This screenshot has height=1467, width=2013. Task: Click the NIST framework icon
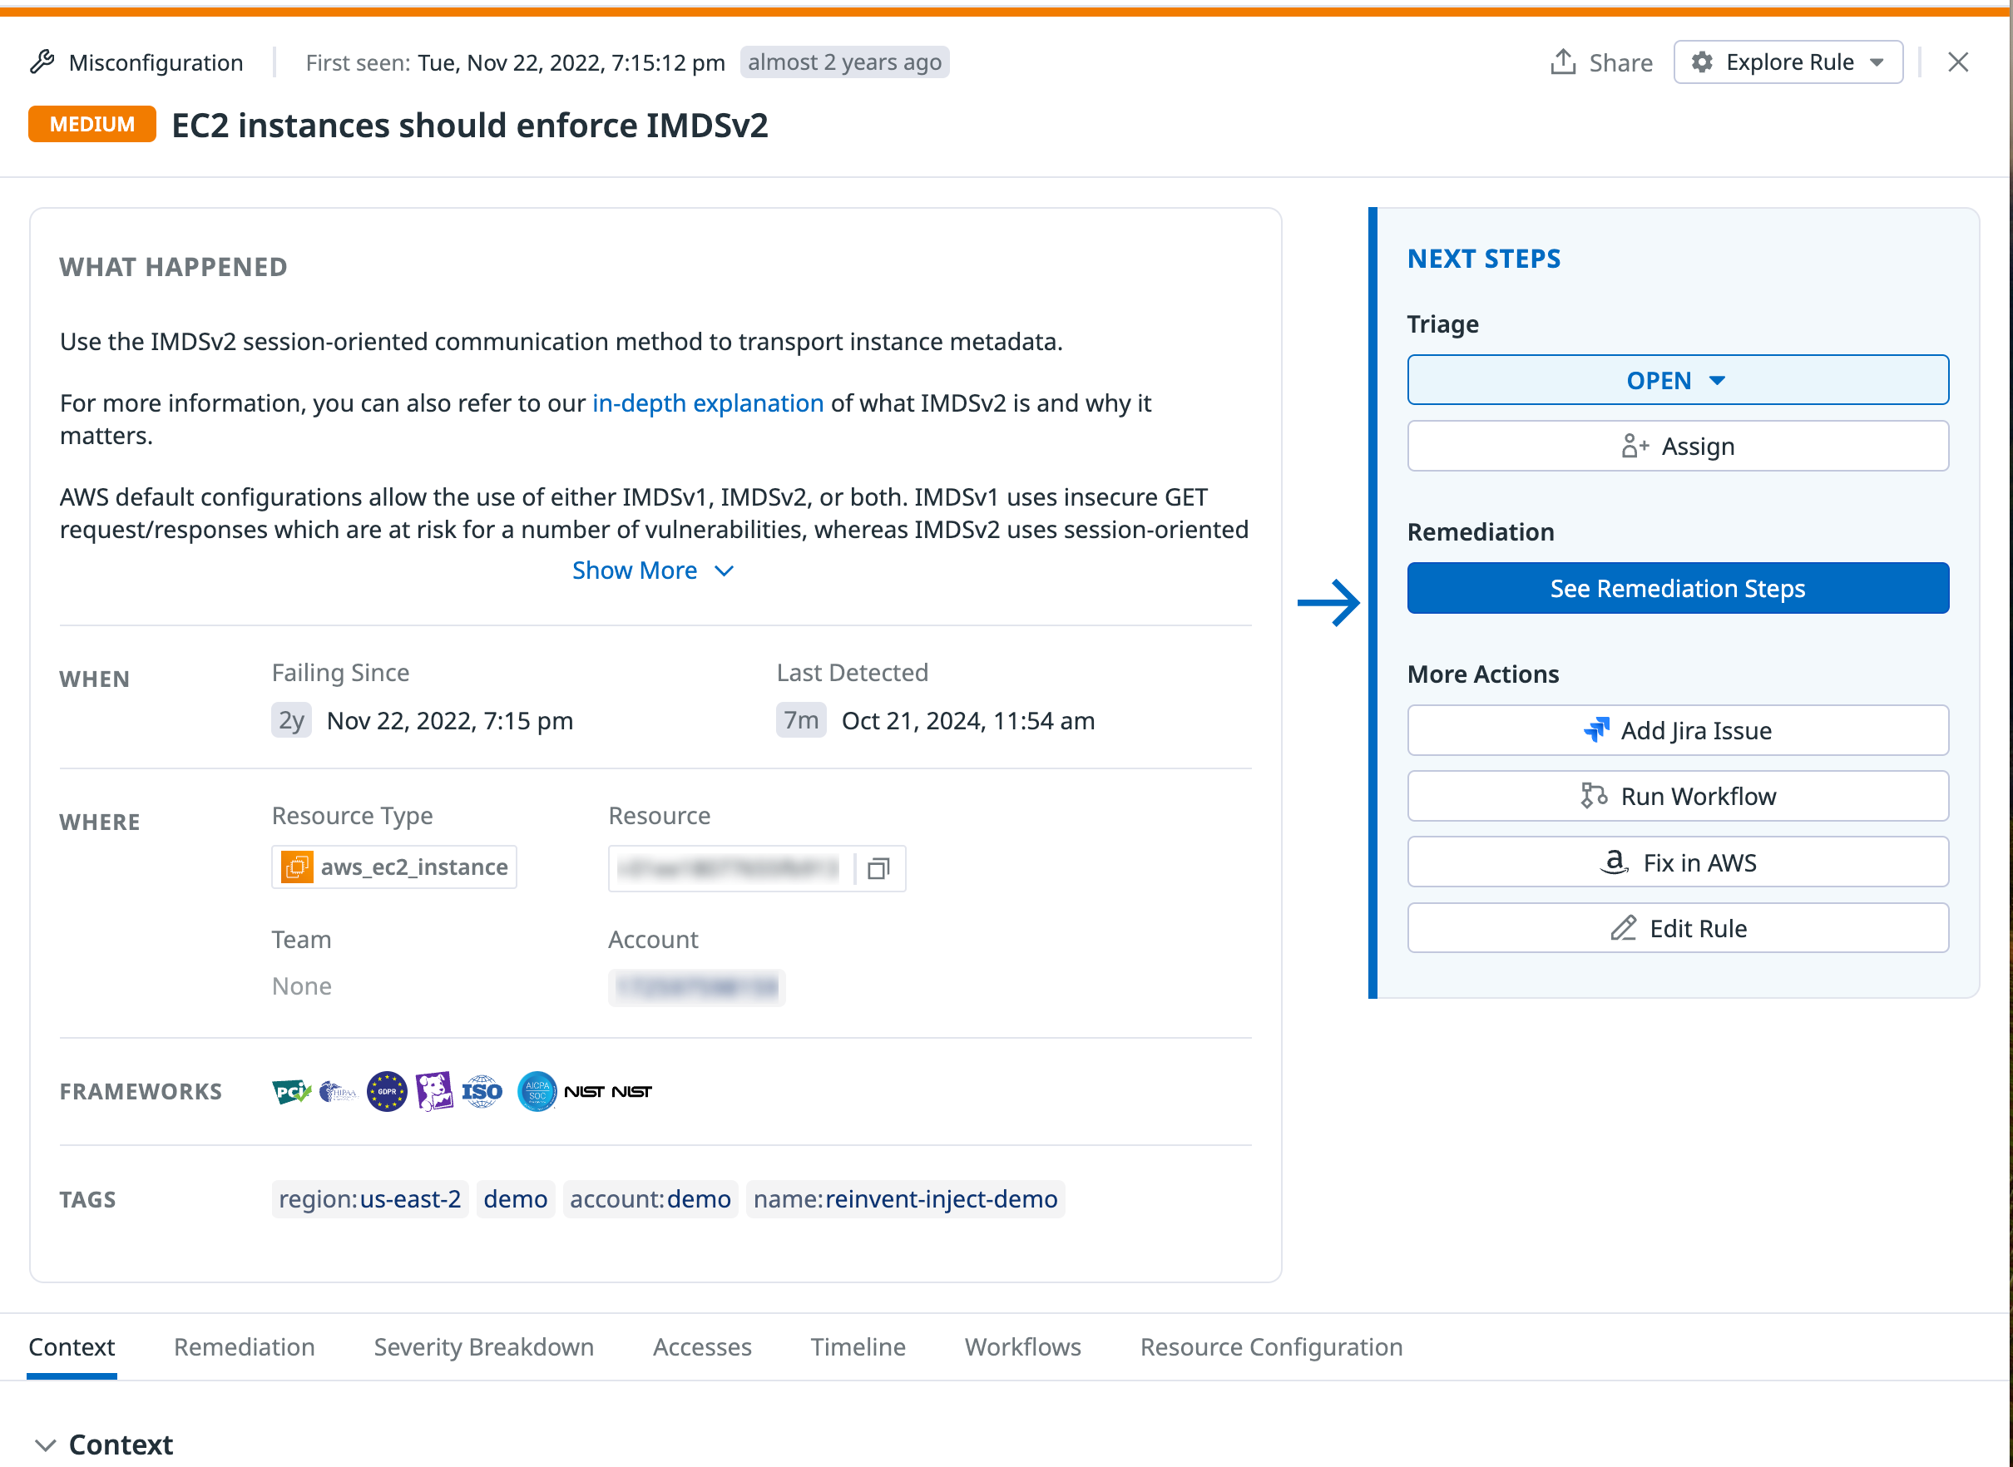(586, 1090)
